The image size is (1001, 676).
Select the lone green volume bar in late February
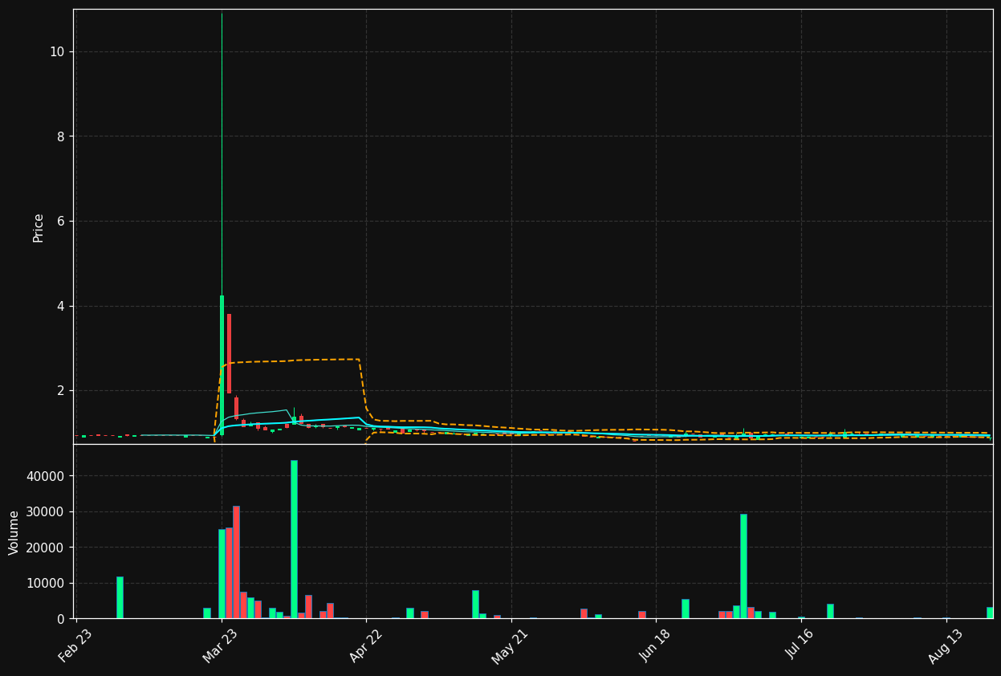click(x=120, y=597)
